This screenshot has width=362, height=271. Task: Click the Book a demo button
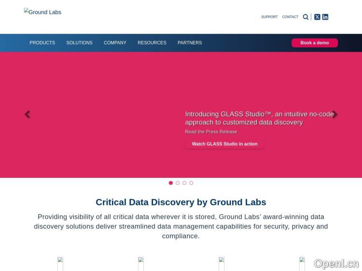coord(314,42)
